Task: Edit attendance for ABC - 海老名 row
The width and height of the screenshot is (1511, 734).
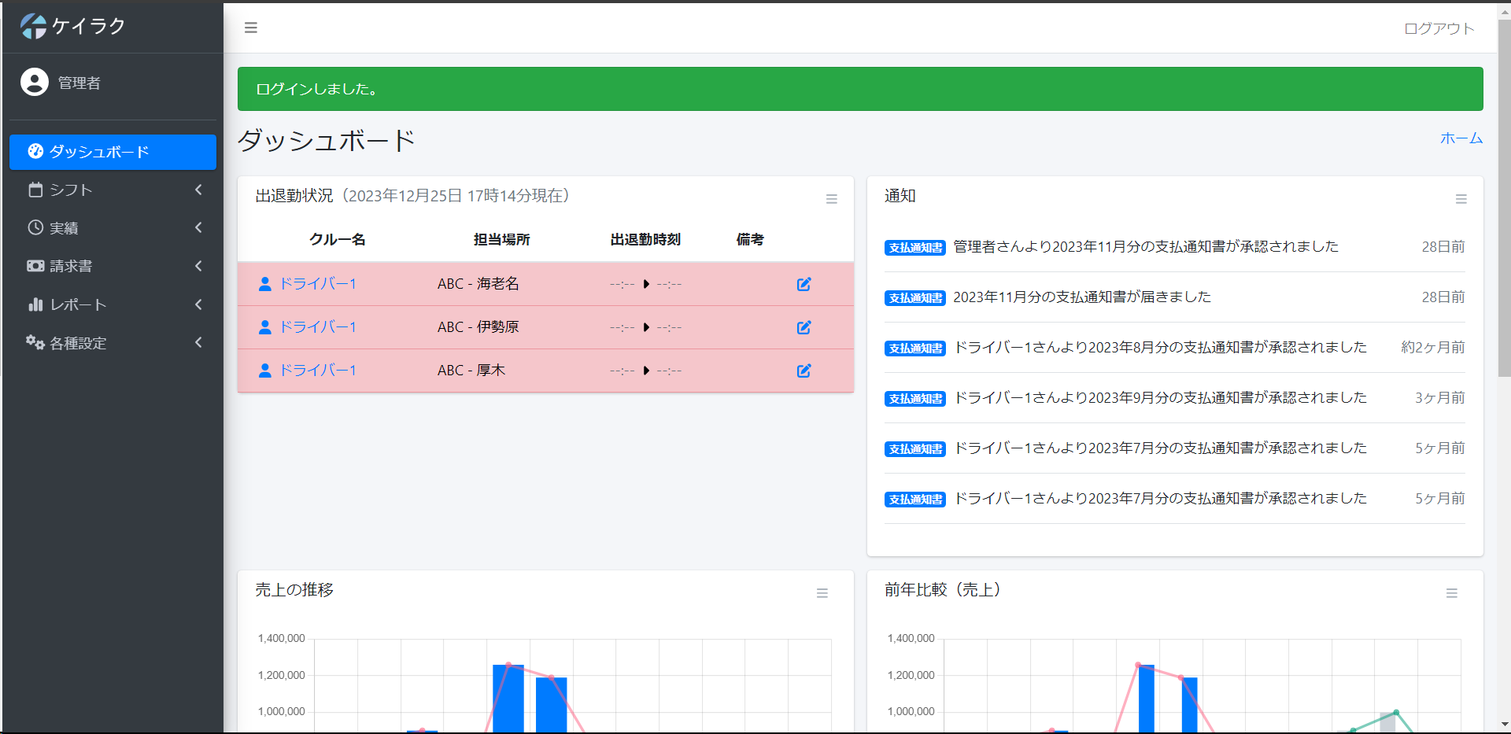Action: click(804, 284)
